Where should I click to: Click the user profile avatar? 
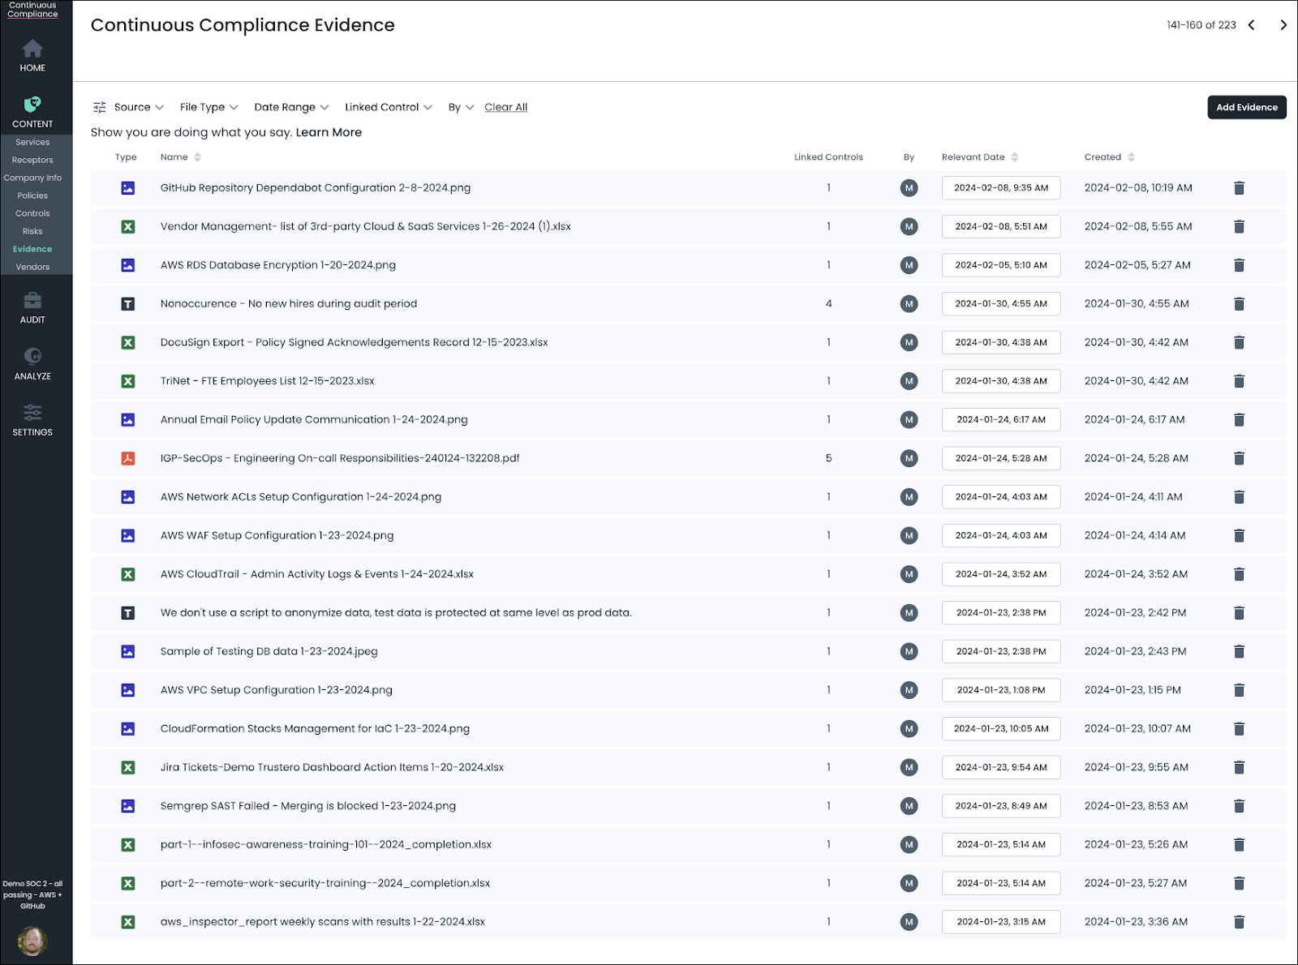(x=32, y=941)
